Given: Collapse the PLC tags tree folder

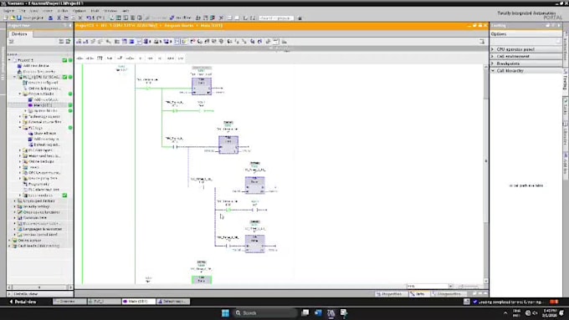Looking at the screenshot, I should click(x=20, y=128).
